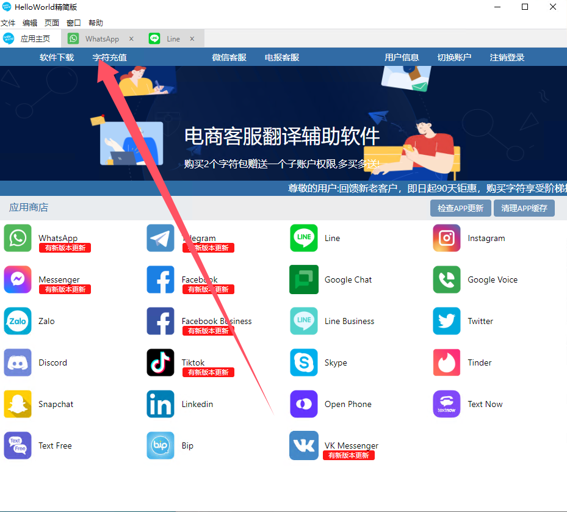567x512 pixels.
Task: Click the 购买2个字符包 promo subtitle
Action: [282, 164]
